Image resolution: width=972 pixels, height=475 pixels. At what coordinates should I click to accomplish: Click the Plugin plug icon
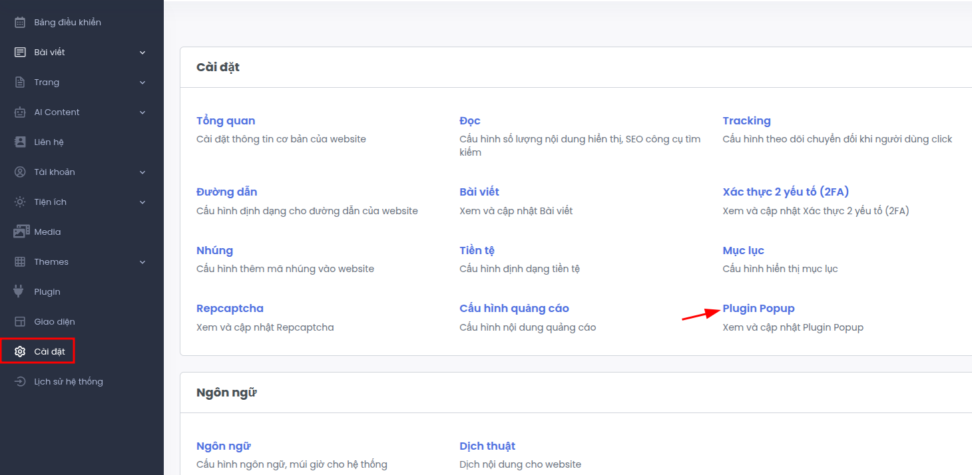point(20,291)
